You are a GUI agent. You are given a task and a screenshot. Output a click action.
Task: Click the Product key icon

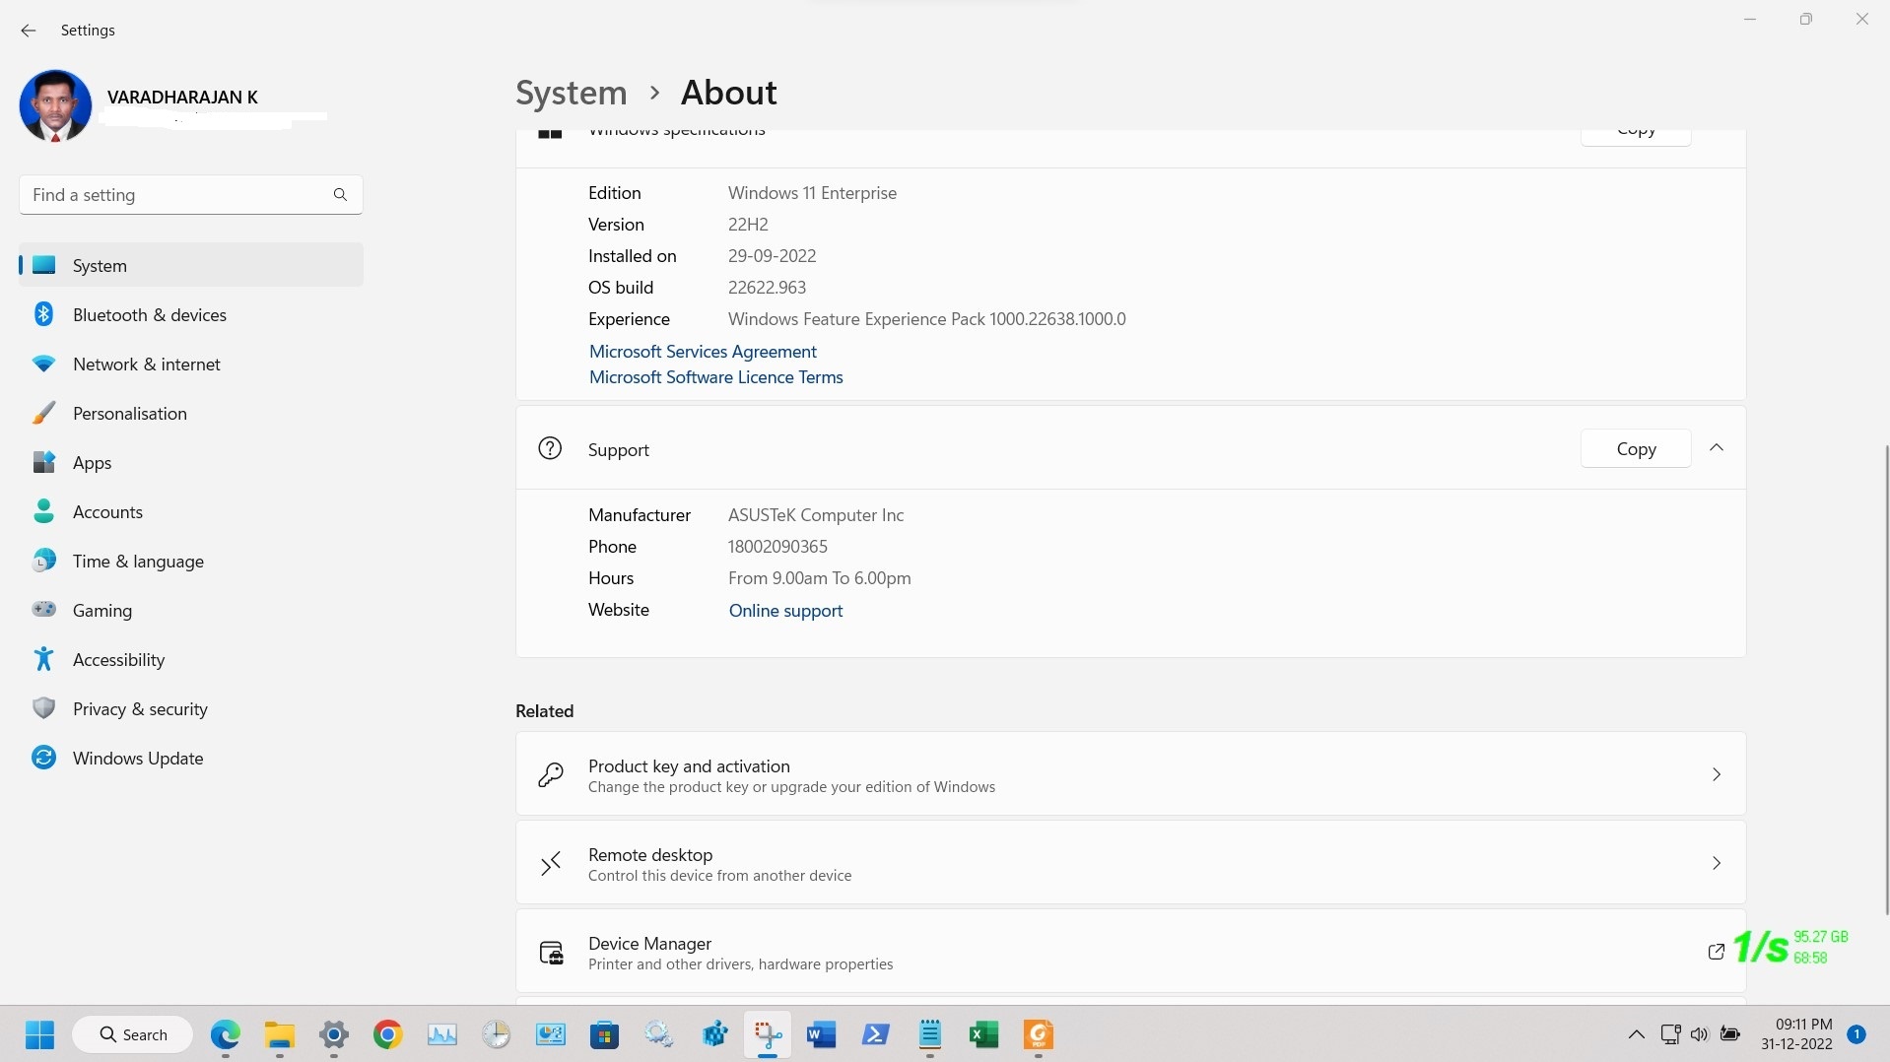[551, 774]
